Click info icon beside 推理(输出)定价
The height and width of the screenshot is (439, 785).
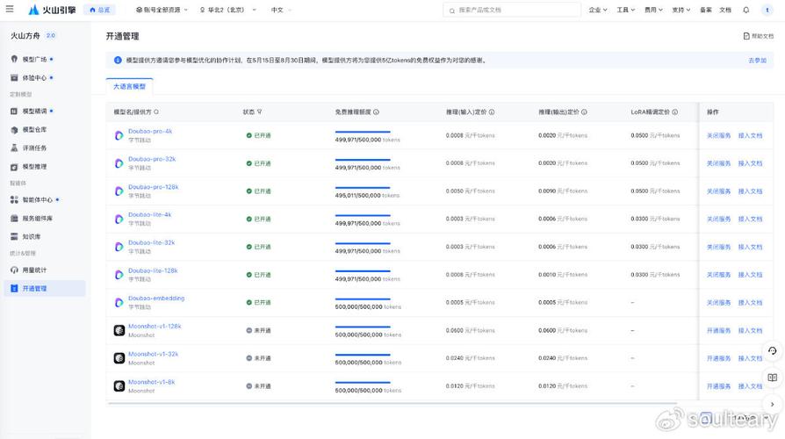[584, 112]
